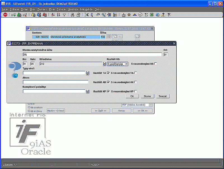Click the red stop/exit toolbar icon
The height and width of the screenshot is (169, 224).
tap(5, 15)
